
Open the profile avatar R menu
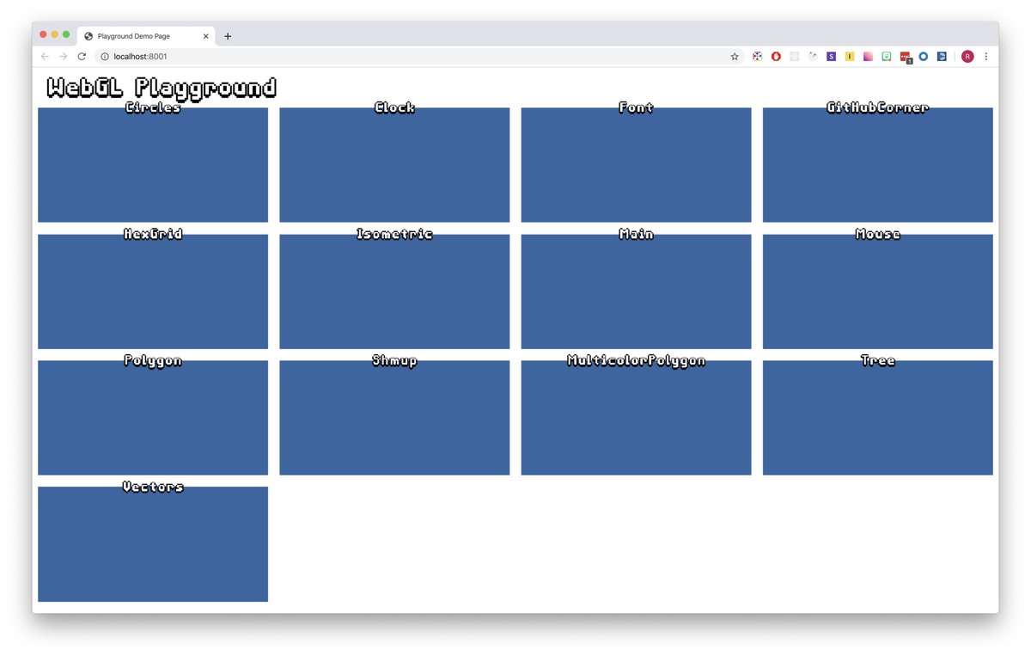tap(967, 57)
